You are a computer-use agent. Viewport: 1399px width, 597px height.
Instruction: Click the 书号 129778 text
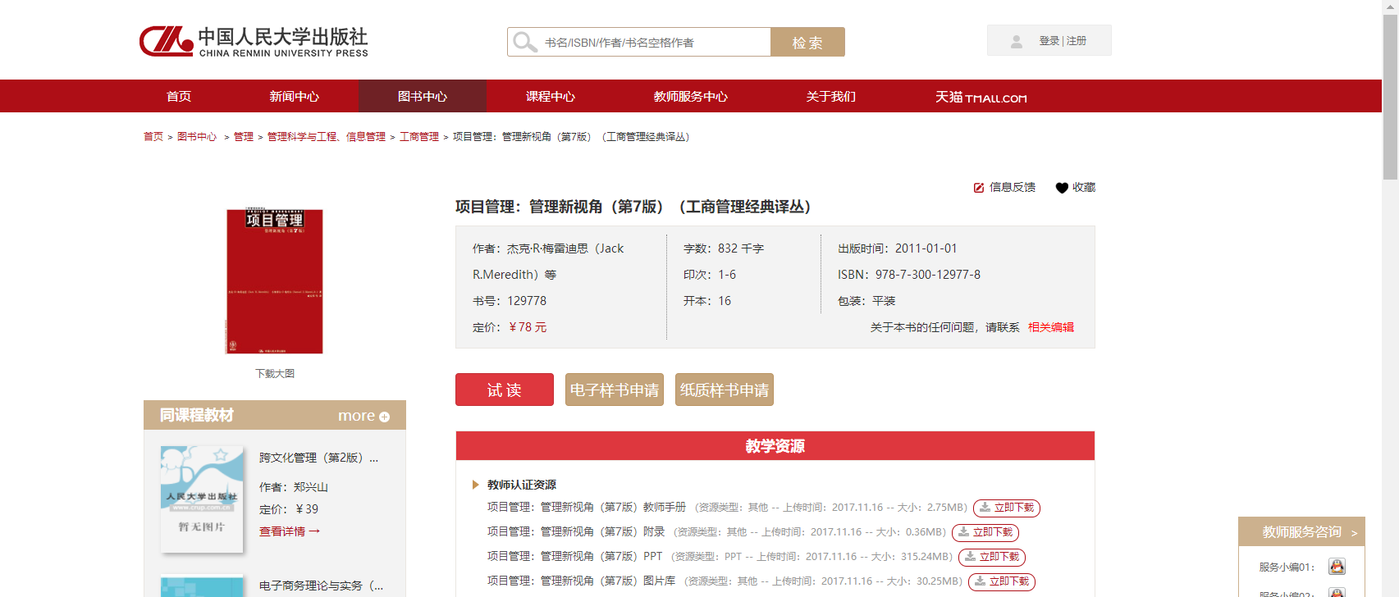[x=510, y=301]
